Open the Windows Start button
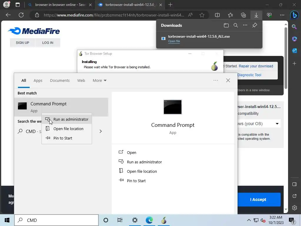 7,220
